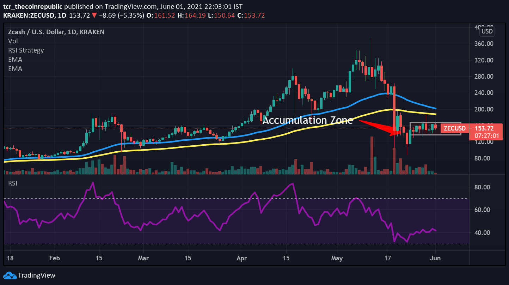Viewport: 509px width, 285px height.
Task: Click the Feb date label
Action: point(55,258)
